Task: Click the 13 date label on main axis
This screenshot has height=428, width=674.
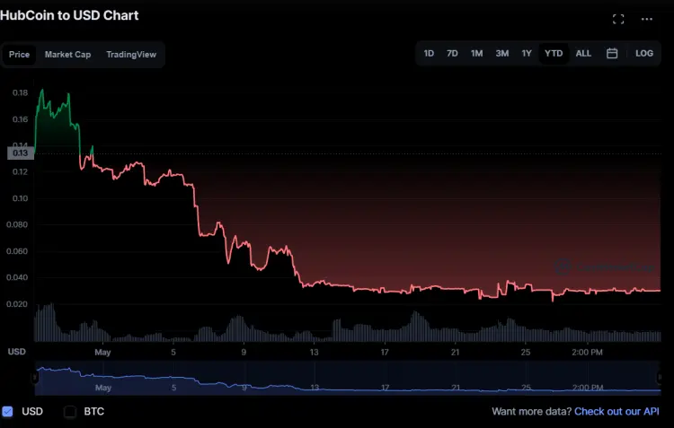Action: (315, 352)
